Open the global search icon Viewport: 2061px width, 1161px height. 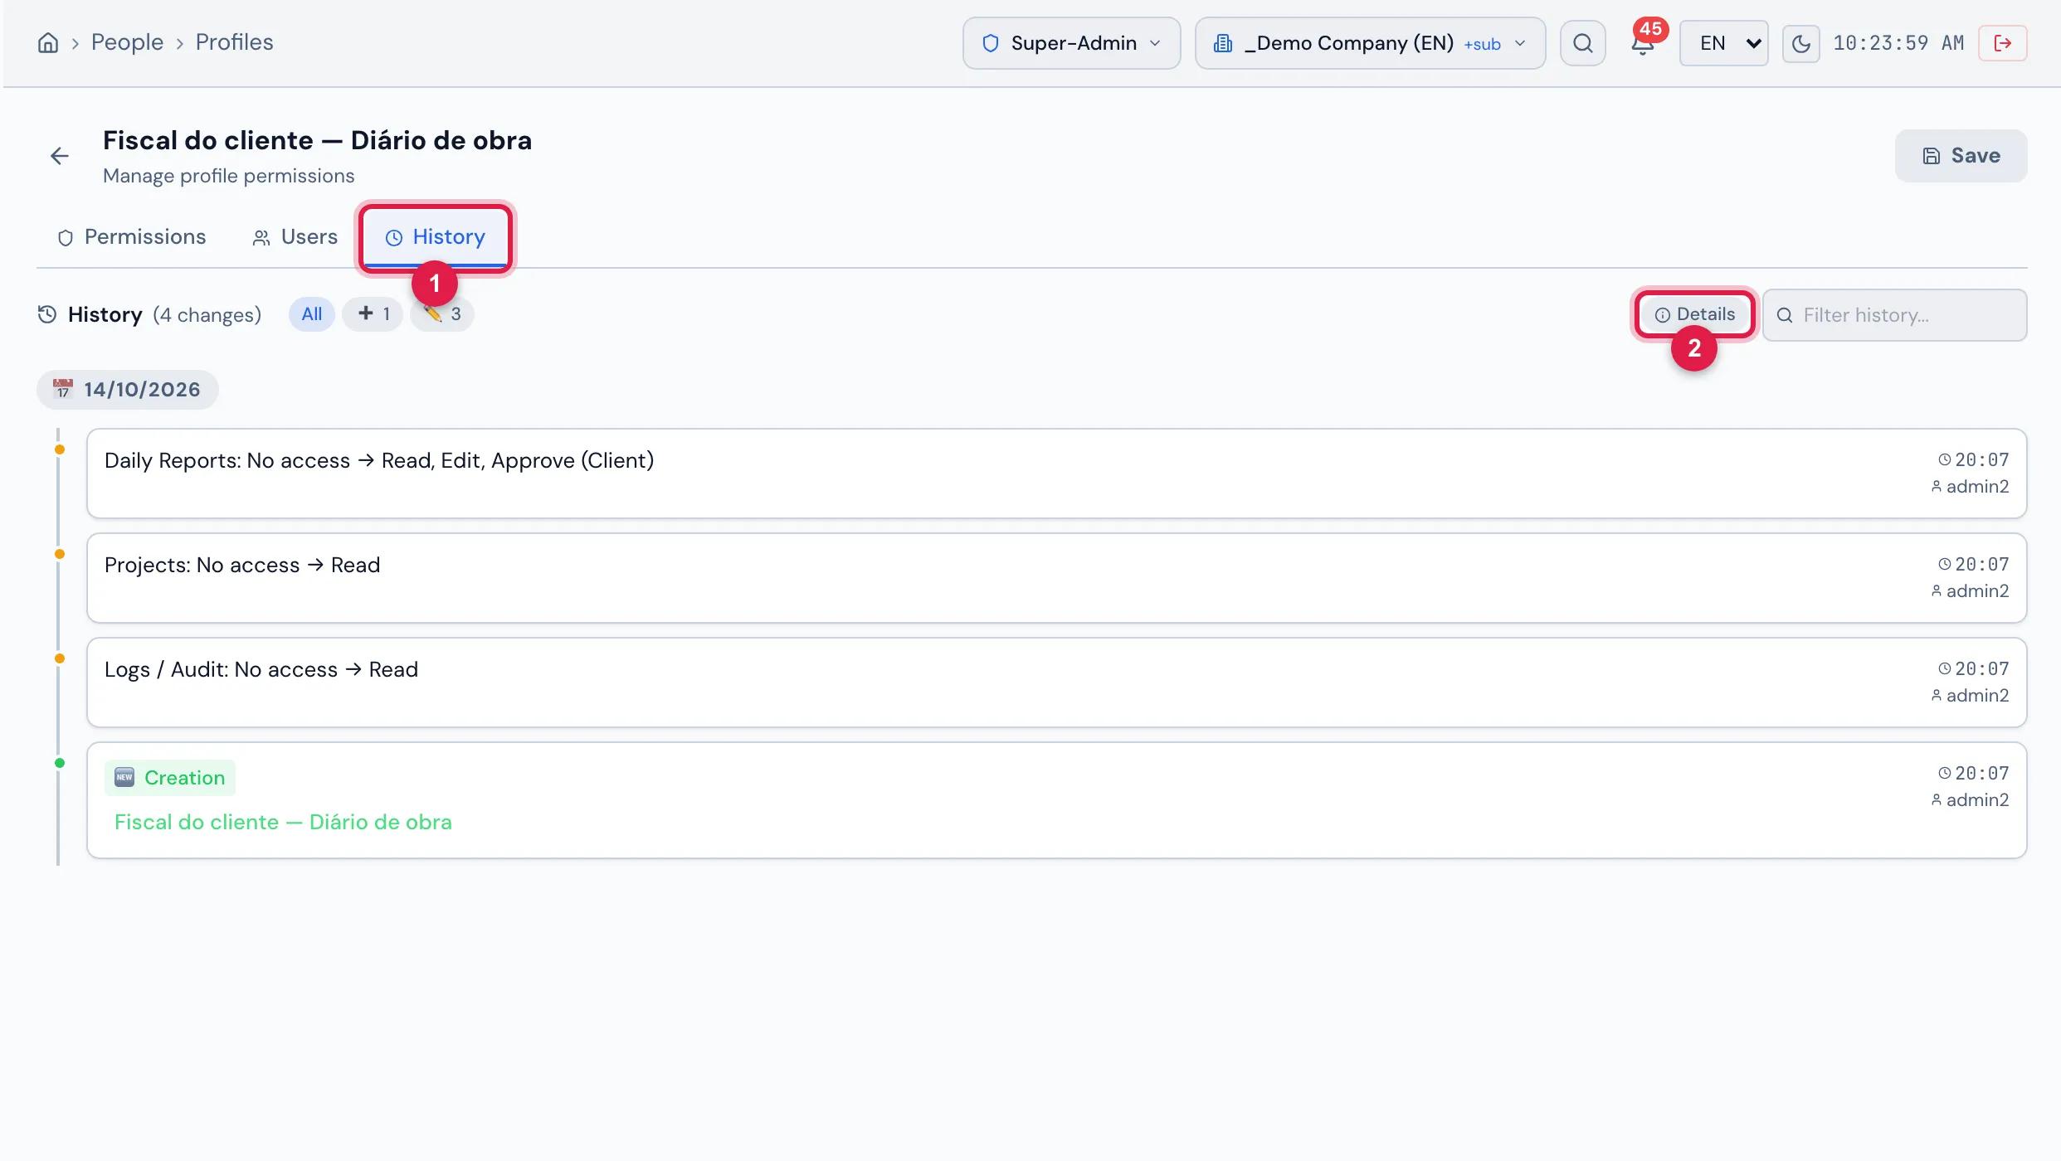(x=1583, y=43)
